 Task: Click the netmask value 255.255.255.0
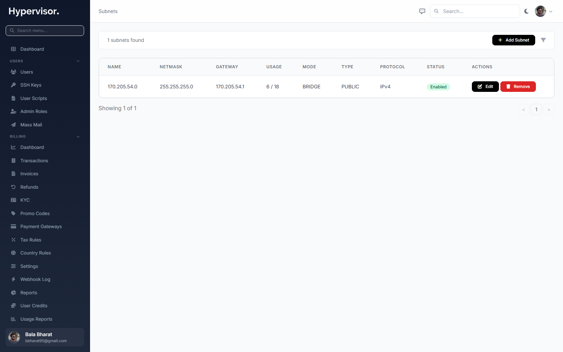[x=176, y=87]
